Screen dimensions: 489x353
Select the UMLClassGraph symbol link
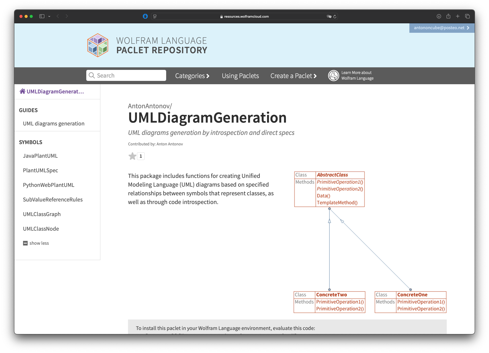[42, 214]
